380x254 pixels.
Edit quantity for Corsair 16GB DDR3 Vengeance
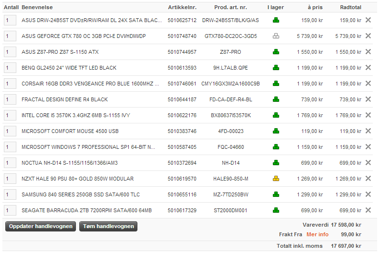(10, 84)
